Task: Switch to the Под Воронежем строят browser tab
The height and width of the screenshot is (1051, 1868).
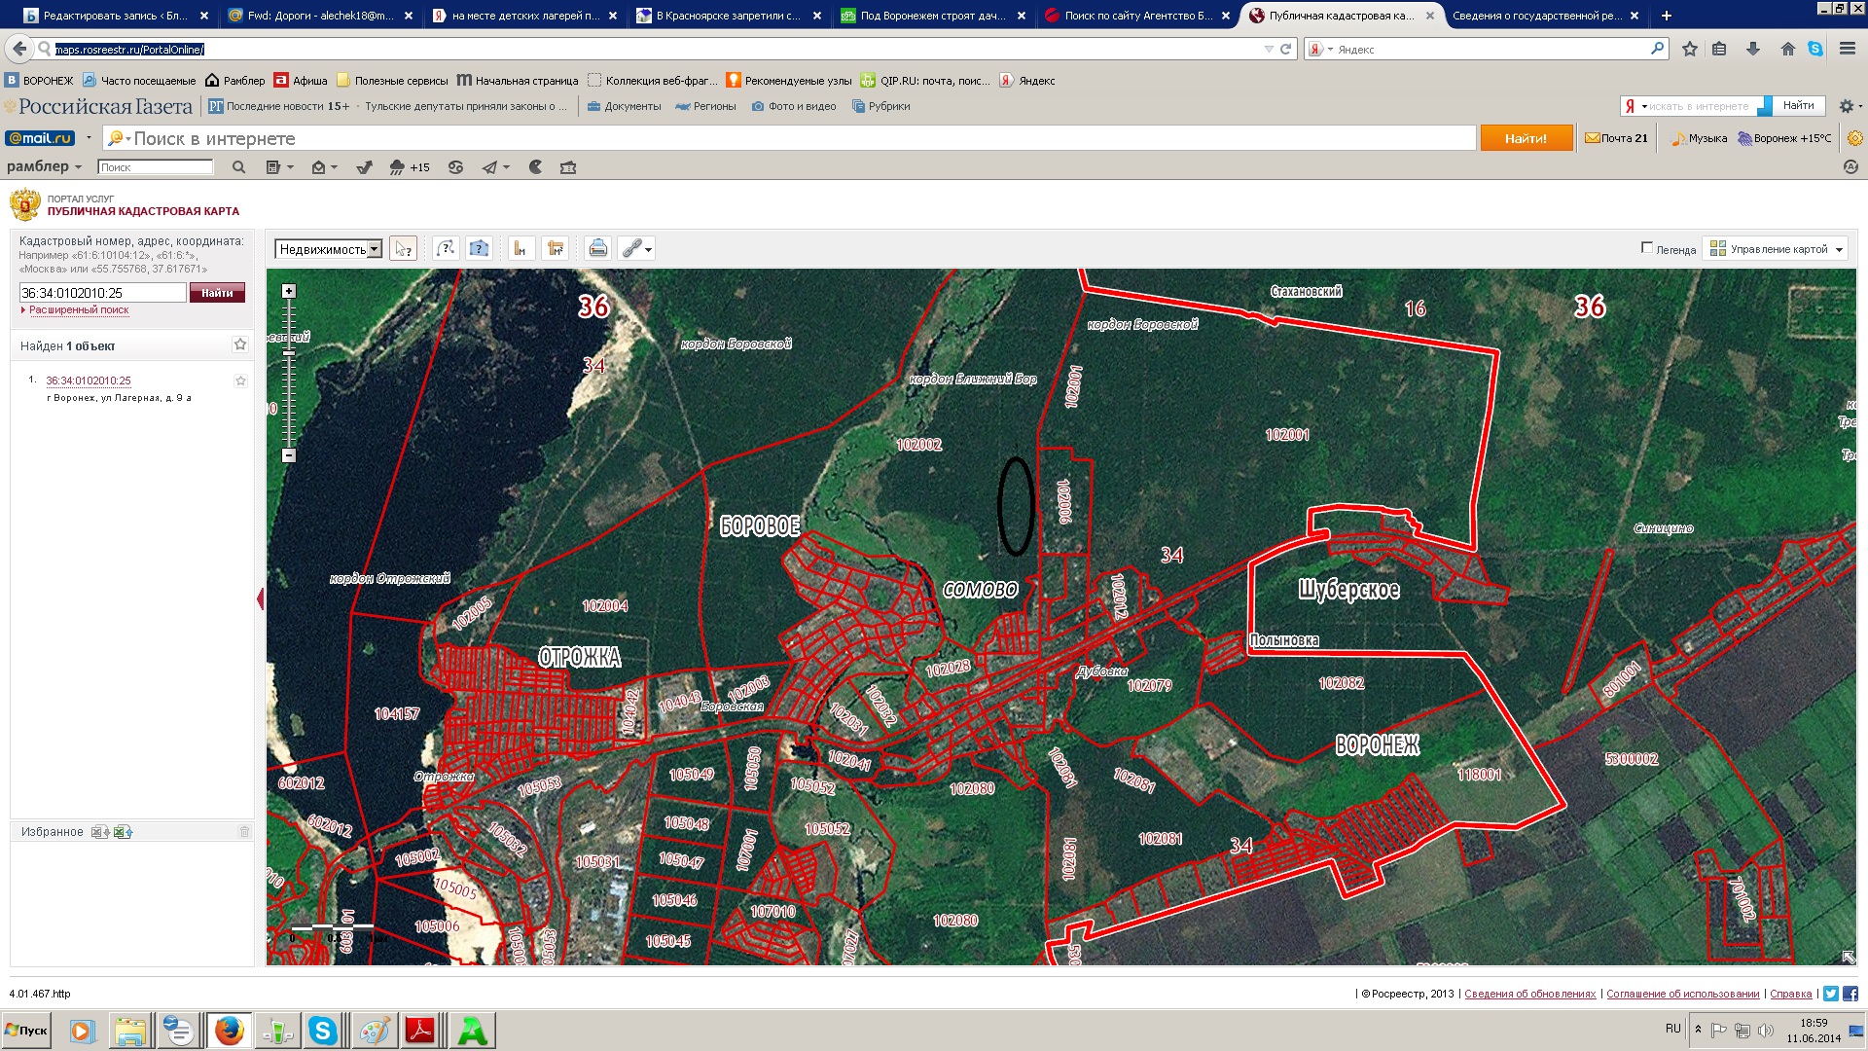Action: coord(932,16)
